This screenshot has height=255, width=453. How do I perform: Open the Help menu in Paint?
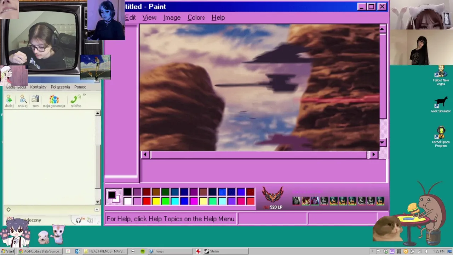coord(218,17)
